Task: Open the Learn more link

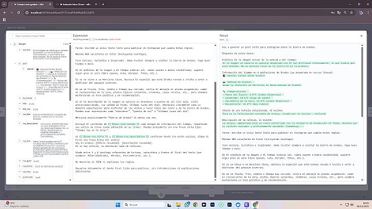Action: click(115, 39)
